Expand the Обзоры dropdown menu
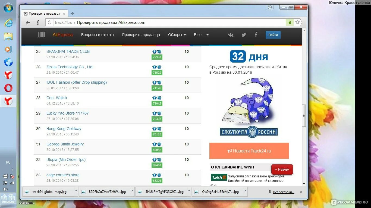Screen dimensions: 371x208 [x=177, y=35]
